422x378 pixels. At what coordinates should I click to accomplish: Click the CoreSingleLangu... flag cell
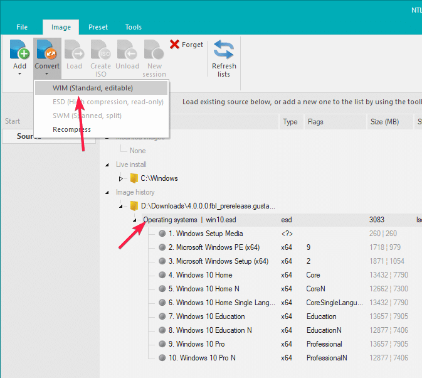coord(335,302)
